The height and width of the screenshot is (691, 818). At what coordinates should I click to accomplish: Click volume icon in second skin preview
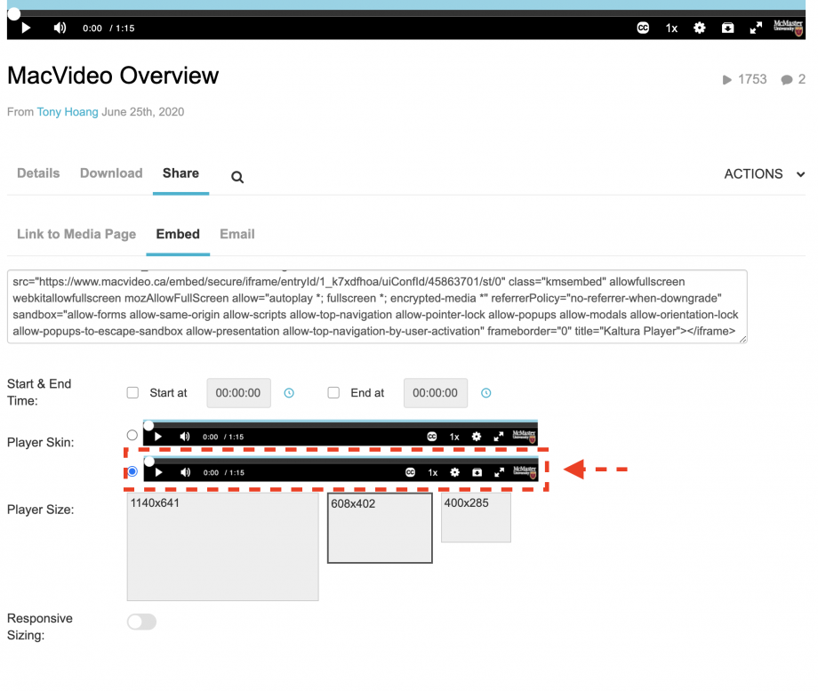click(185, 472)
